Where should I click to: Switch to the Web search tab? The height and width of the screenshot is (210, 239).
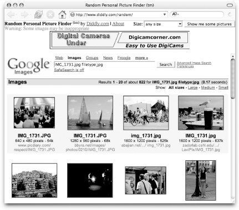pos(59,58)
